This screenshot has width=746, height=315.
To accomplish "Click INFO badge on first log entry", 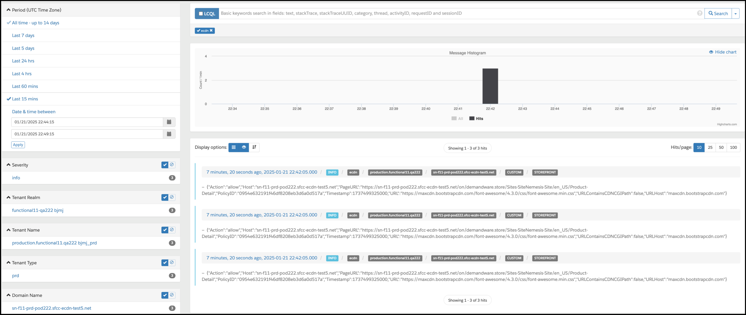I will coord(332,172).
